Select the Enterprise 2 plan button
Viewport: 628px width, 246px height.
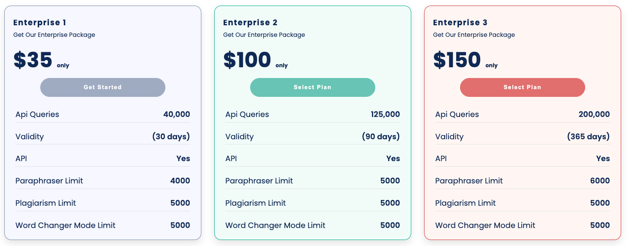[313, 87]
